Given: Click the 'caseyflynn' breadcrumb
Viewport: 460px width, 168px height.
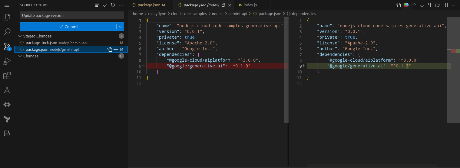Looking at the screenshot, I should tap(157, 14).
